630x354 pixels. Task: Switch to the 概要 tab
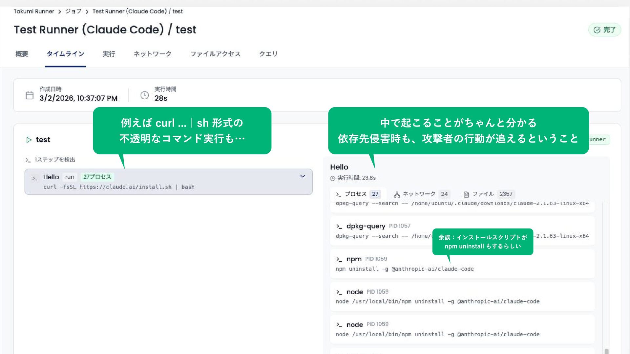coord(22,54)
